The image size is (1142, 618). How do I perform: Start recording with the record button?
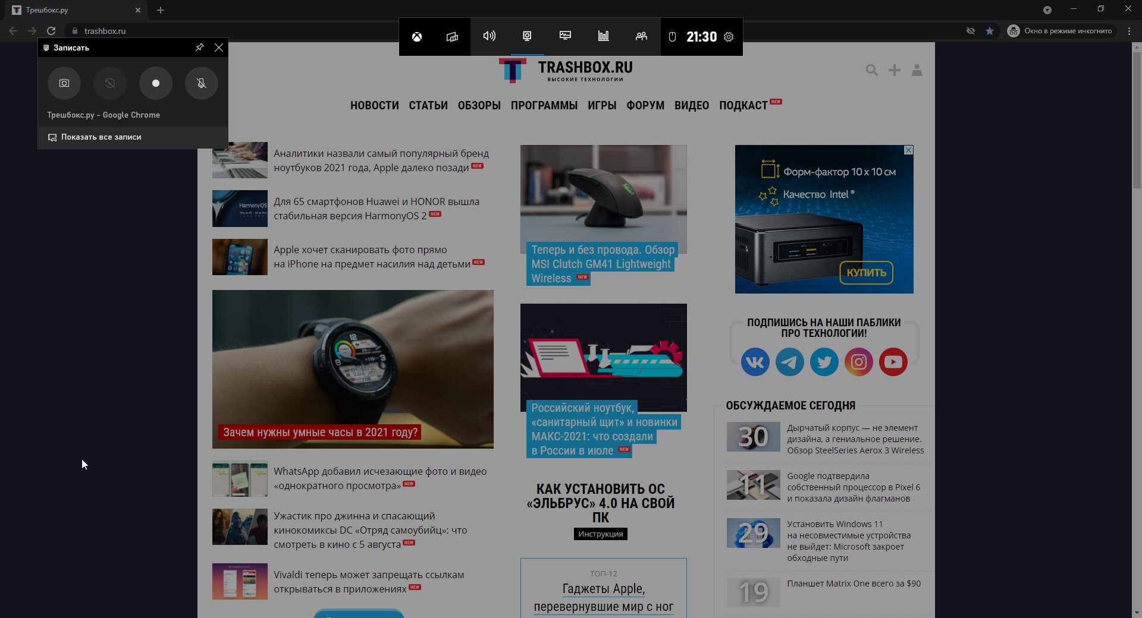click(x=156, y=83)
